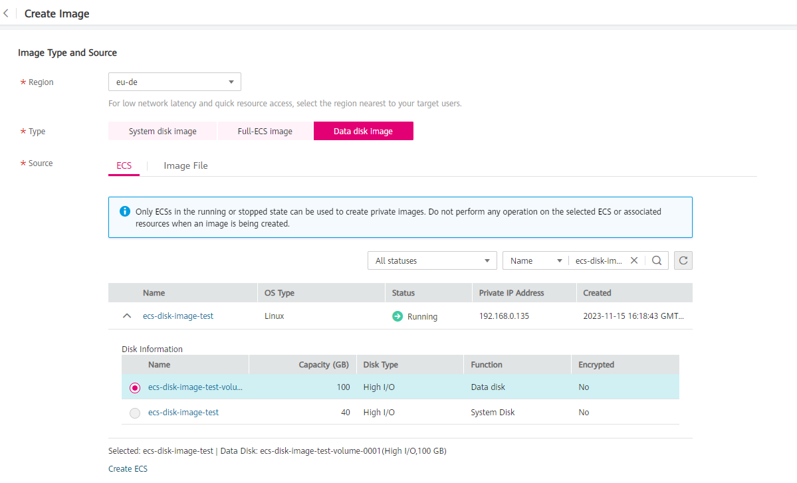797x483 pixels.
Task: Collapse the ecs-disk-image-test row
Action: (x=127, y=316)
